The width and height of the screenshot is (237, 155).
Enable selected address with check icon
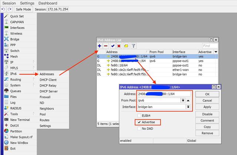(113, 46)
